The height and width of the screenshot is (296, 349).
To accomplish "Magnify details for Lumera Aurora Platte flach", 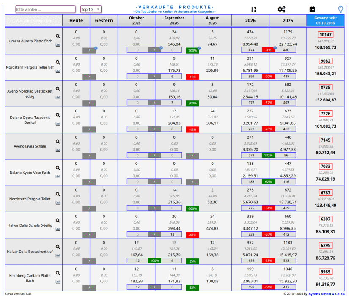I will pyautogui.click(x=58, y=36).
